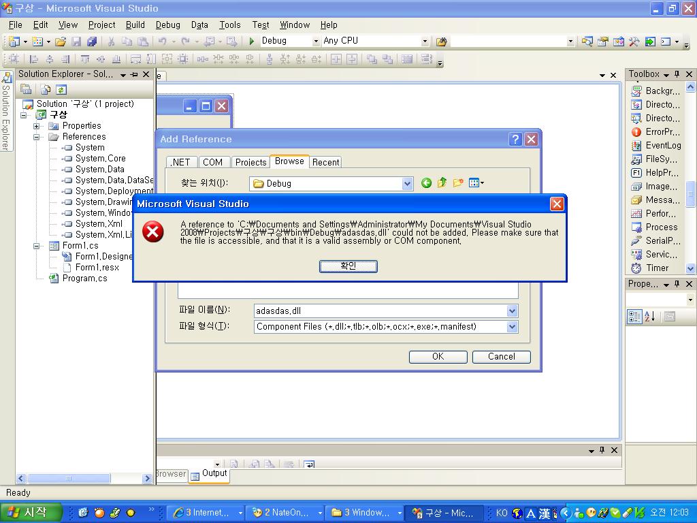Screen dimensions: 697x523
Task: Click the Find in Files toolbar icon
Action: 441,42
